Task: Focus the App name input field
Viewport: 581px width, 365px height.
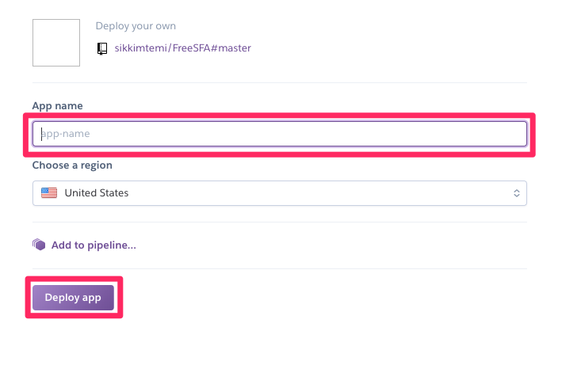Action: tap(279, 134)
